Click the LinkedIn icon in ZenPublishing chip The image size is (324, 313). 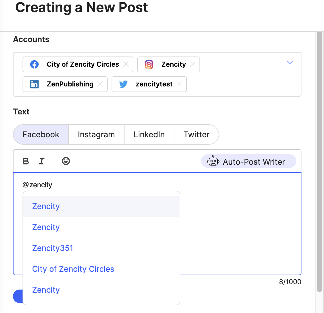tap(34, 84)
